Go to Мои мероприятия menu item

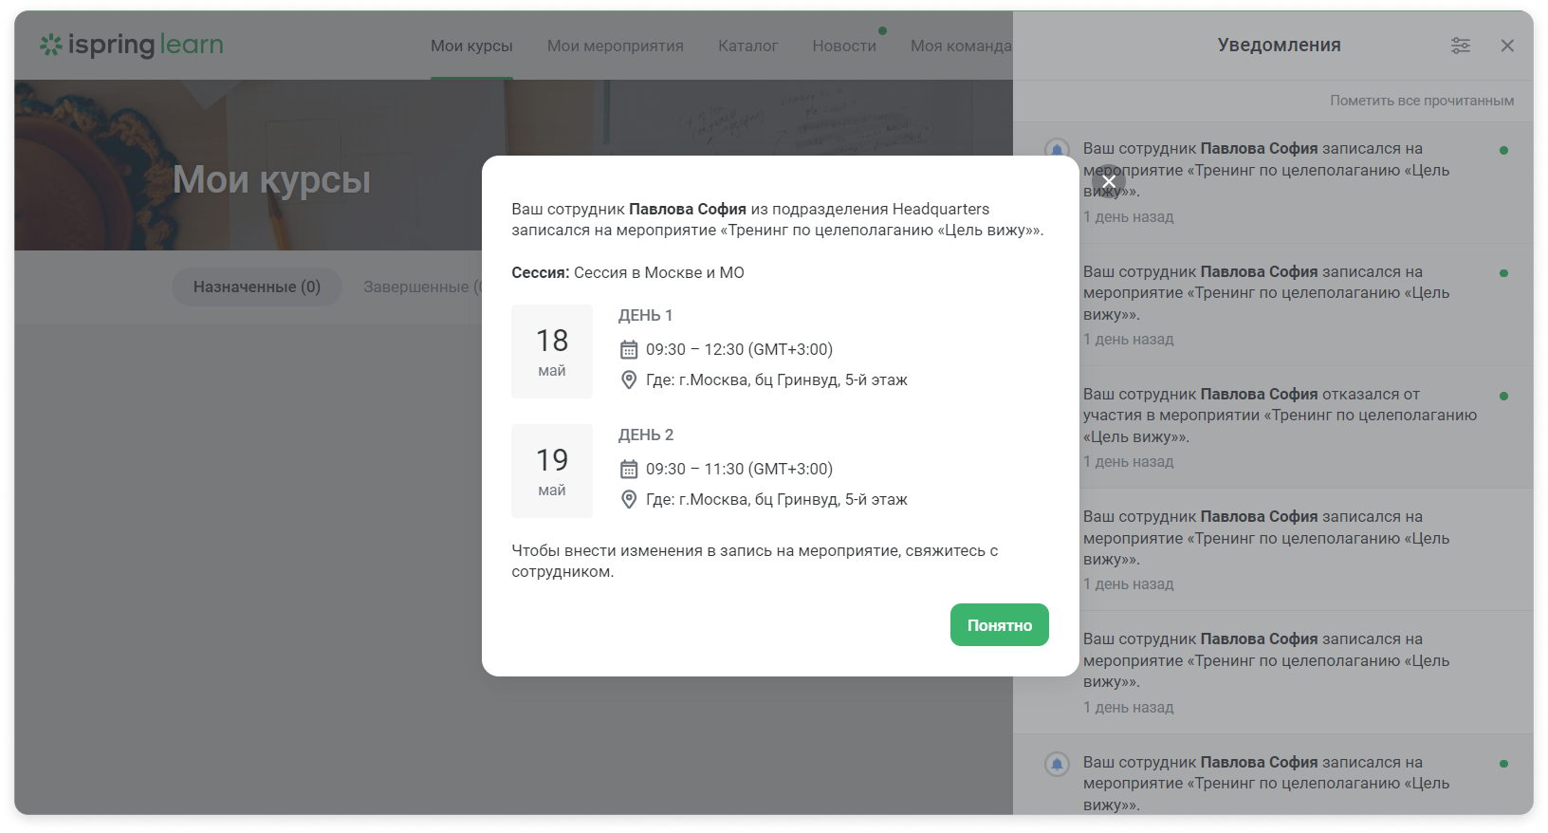615,46
